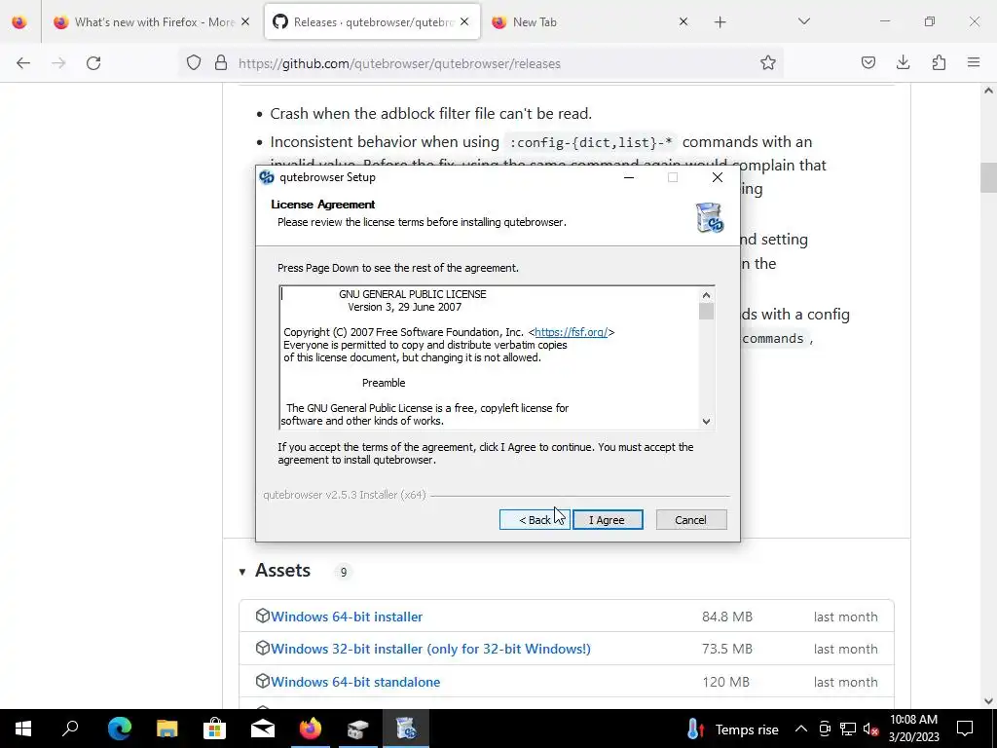Show hidden system tray icons
Screen dimensions: 997x748
801,729
